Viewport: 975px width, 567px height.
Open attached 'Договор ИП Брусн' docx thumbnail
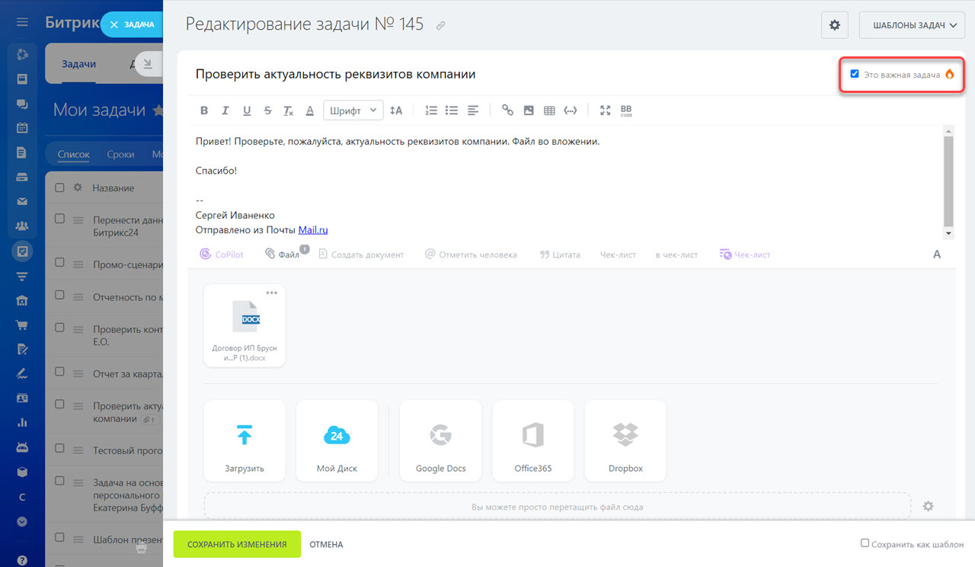click(245, 325)
